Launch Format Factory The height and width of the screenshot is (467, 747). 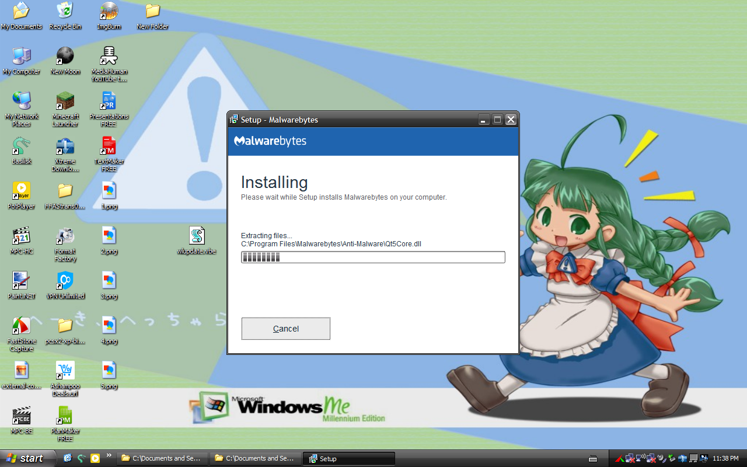click(x=65, y=236)
